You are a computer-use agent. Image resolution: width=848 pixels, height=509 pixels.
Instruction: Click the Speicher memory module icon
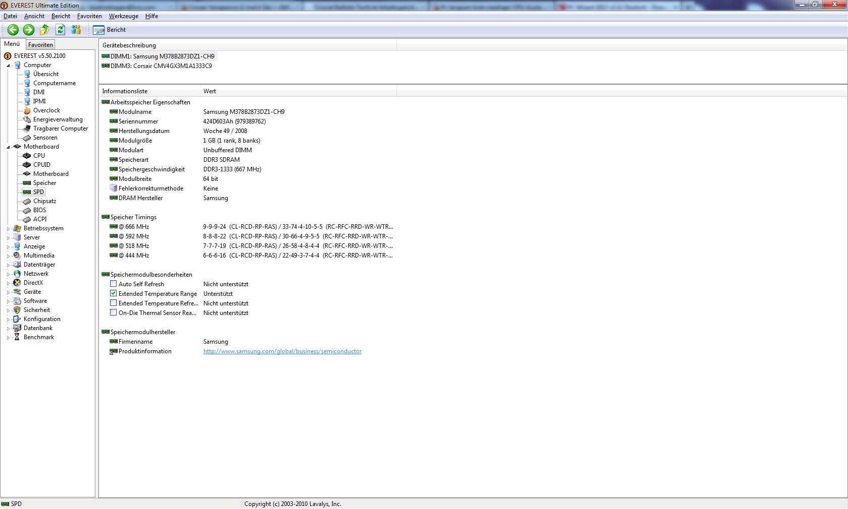pyautogui.click(x=27, y=183)
